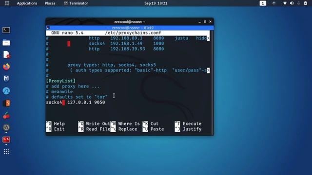
Task: Open the Metasploit 'M' dock icon
Action: point(6,79)
